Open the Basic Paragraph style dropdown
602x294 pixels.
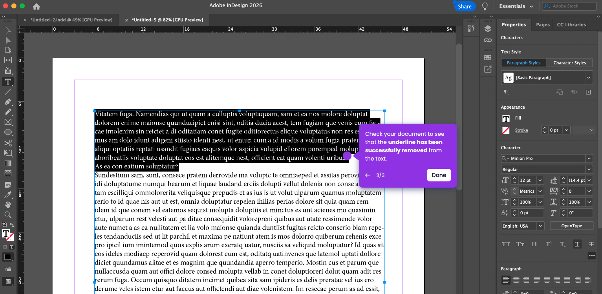[x=589, y=78]
